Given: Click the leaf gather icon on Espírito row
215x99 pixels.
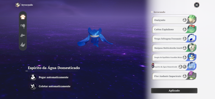Looking at the screenshot, I should tap(185, 67).
